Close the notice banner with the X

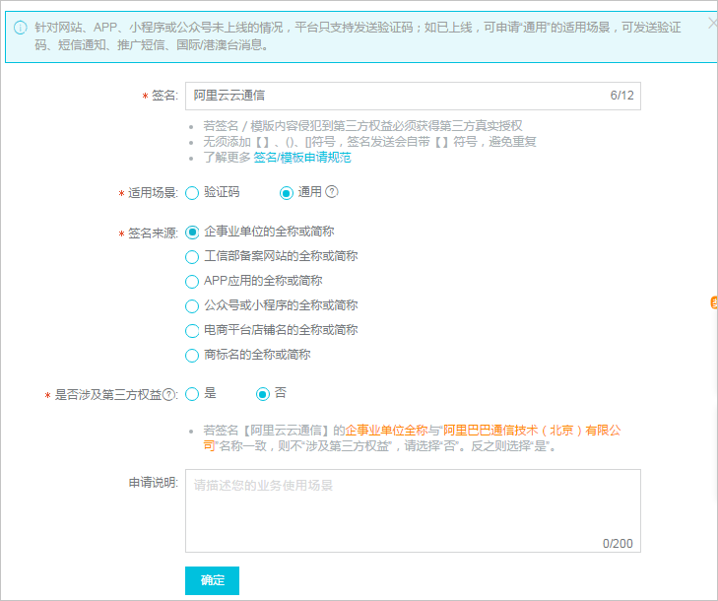[712, 23]
